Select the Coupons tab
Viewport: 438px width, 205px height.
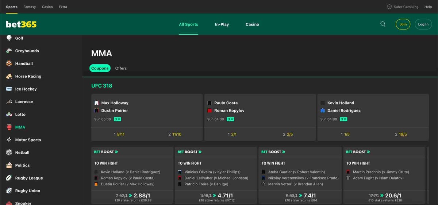click(x=100, y=68)
